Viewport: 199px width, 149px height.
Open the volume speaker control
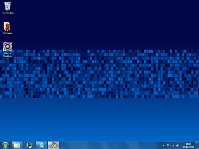tap(178, 145)
